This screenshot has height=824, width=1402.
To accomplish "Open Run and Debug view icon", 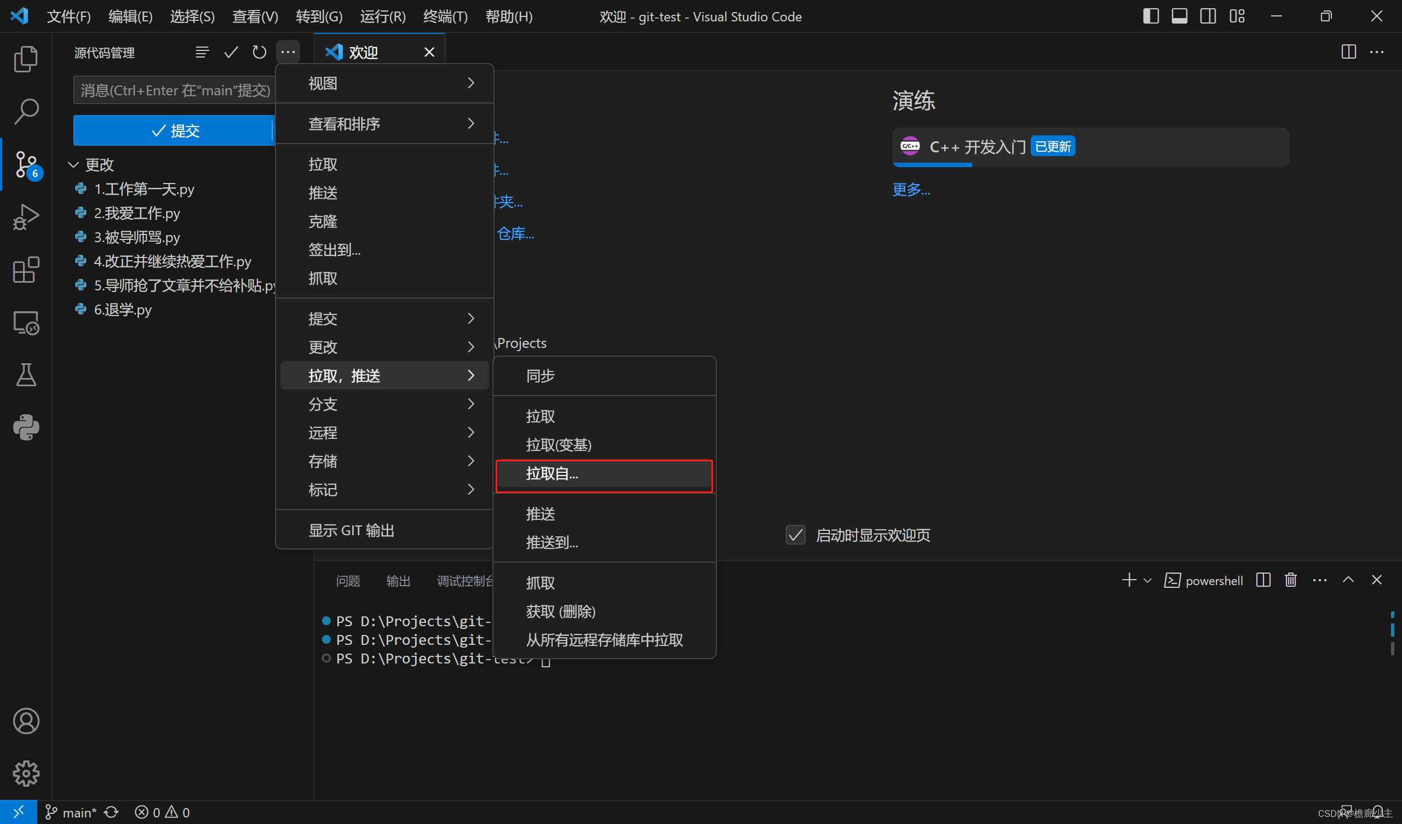I will [26, 217].
